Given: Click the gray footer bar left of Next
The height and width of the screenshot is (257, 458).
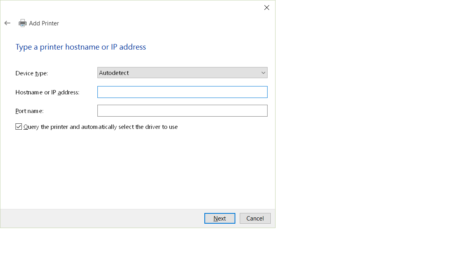Looking at the screenshot, I should tap(99, 218).
